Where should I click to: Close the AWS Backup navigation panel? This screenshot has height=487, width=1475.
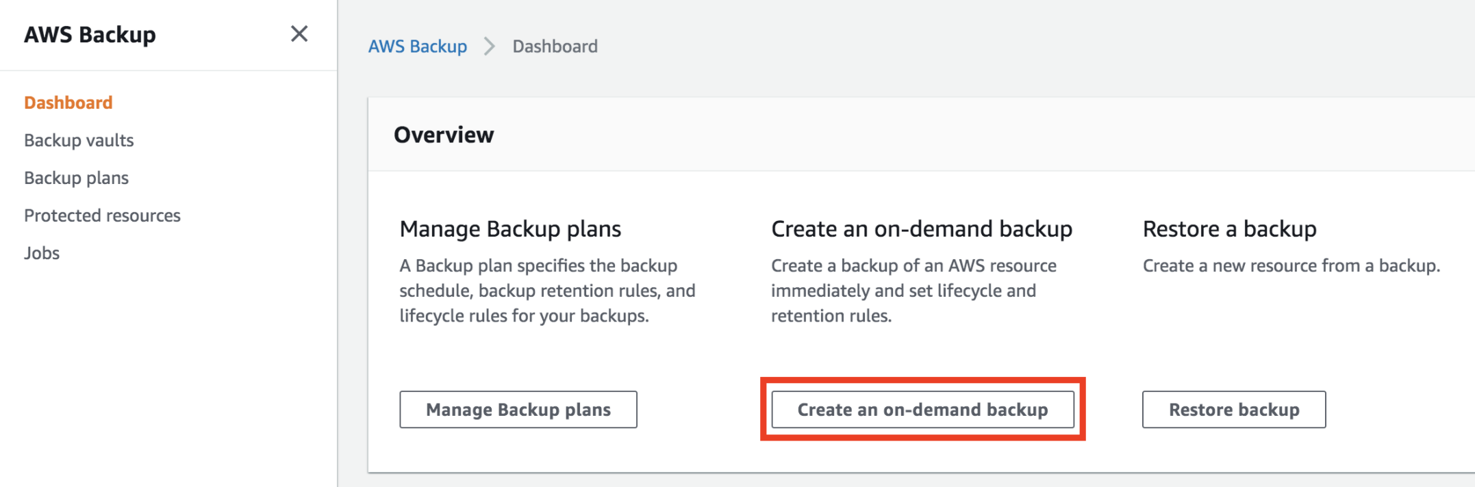299,34
